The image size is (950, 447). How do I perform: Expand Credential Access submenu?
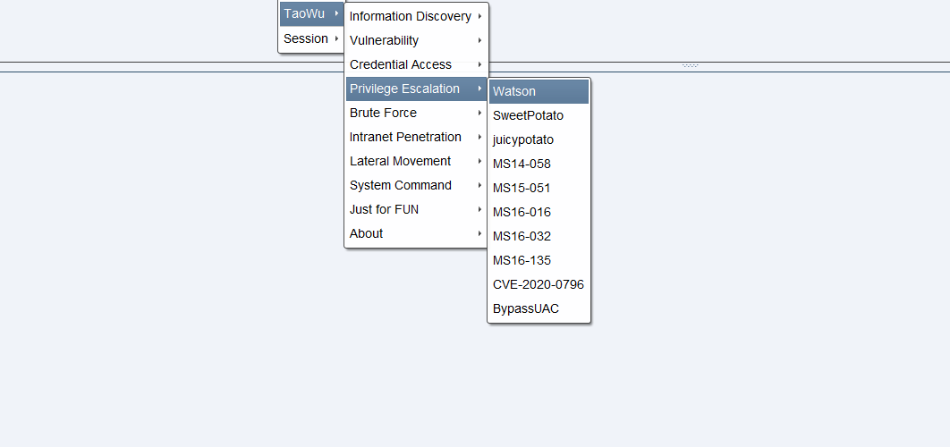tap(416, 64)
